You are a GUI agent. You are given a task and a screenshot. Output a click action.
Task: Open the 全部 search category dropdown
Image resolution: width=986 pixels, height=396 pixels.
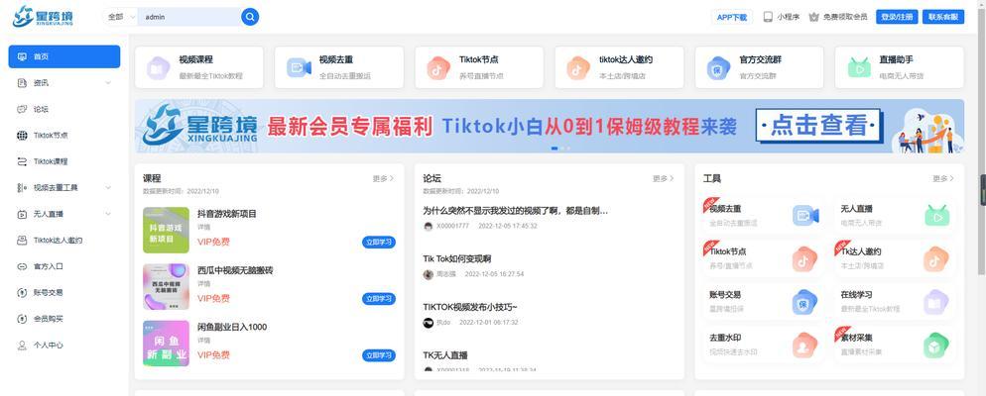(x=120, y=17)
